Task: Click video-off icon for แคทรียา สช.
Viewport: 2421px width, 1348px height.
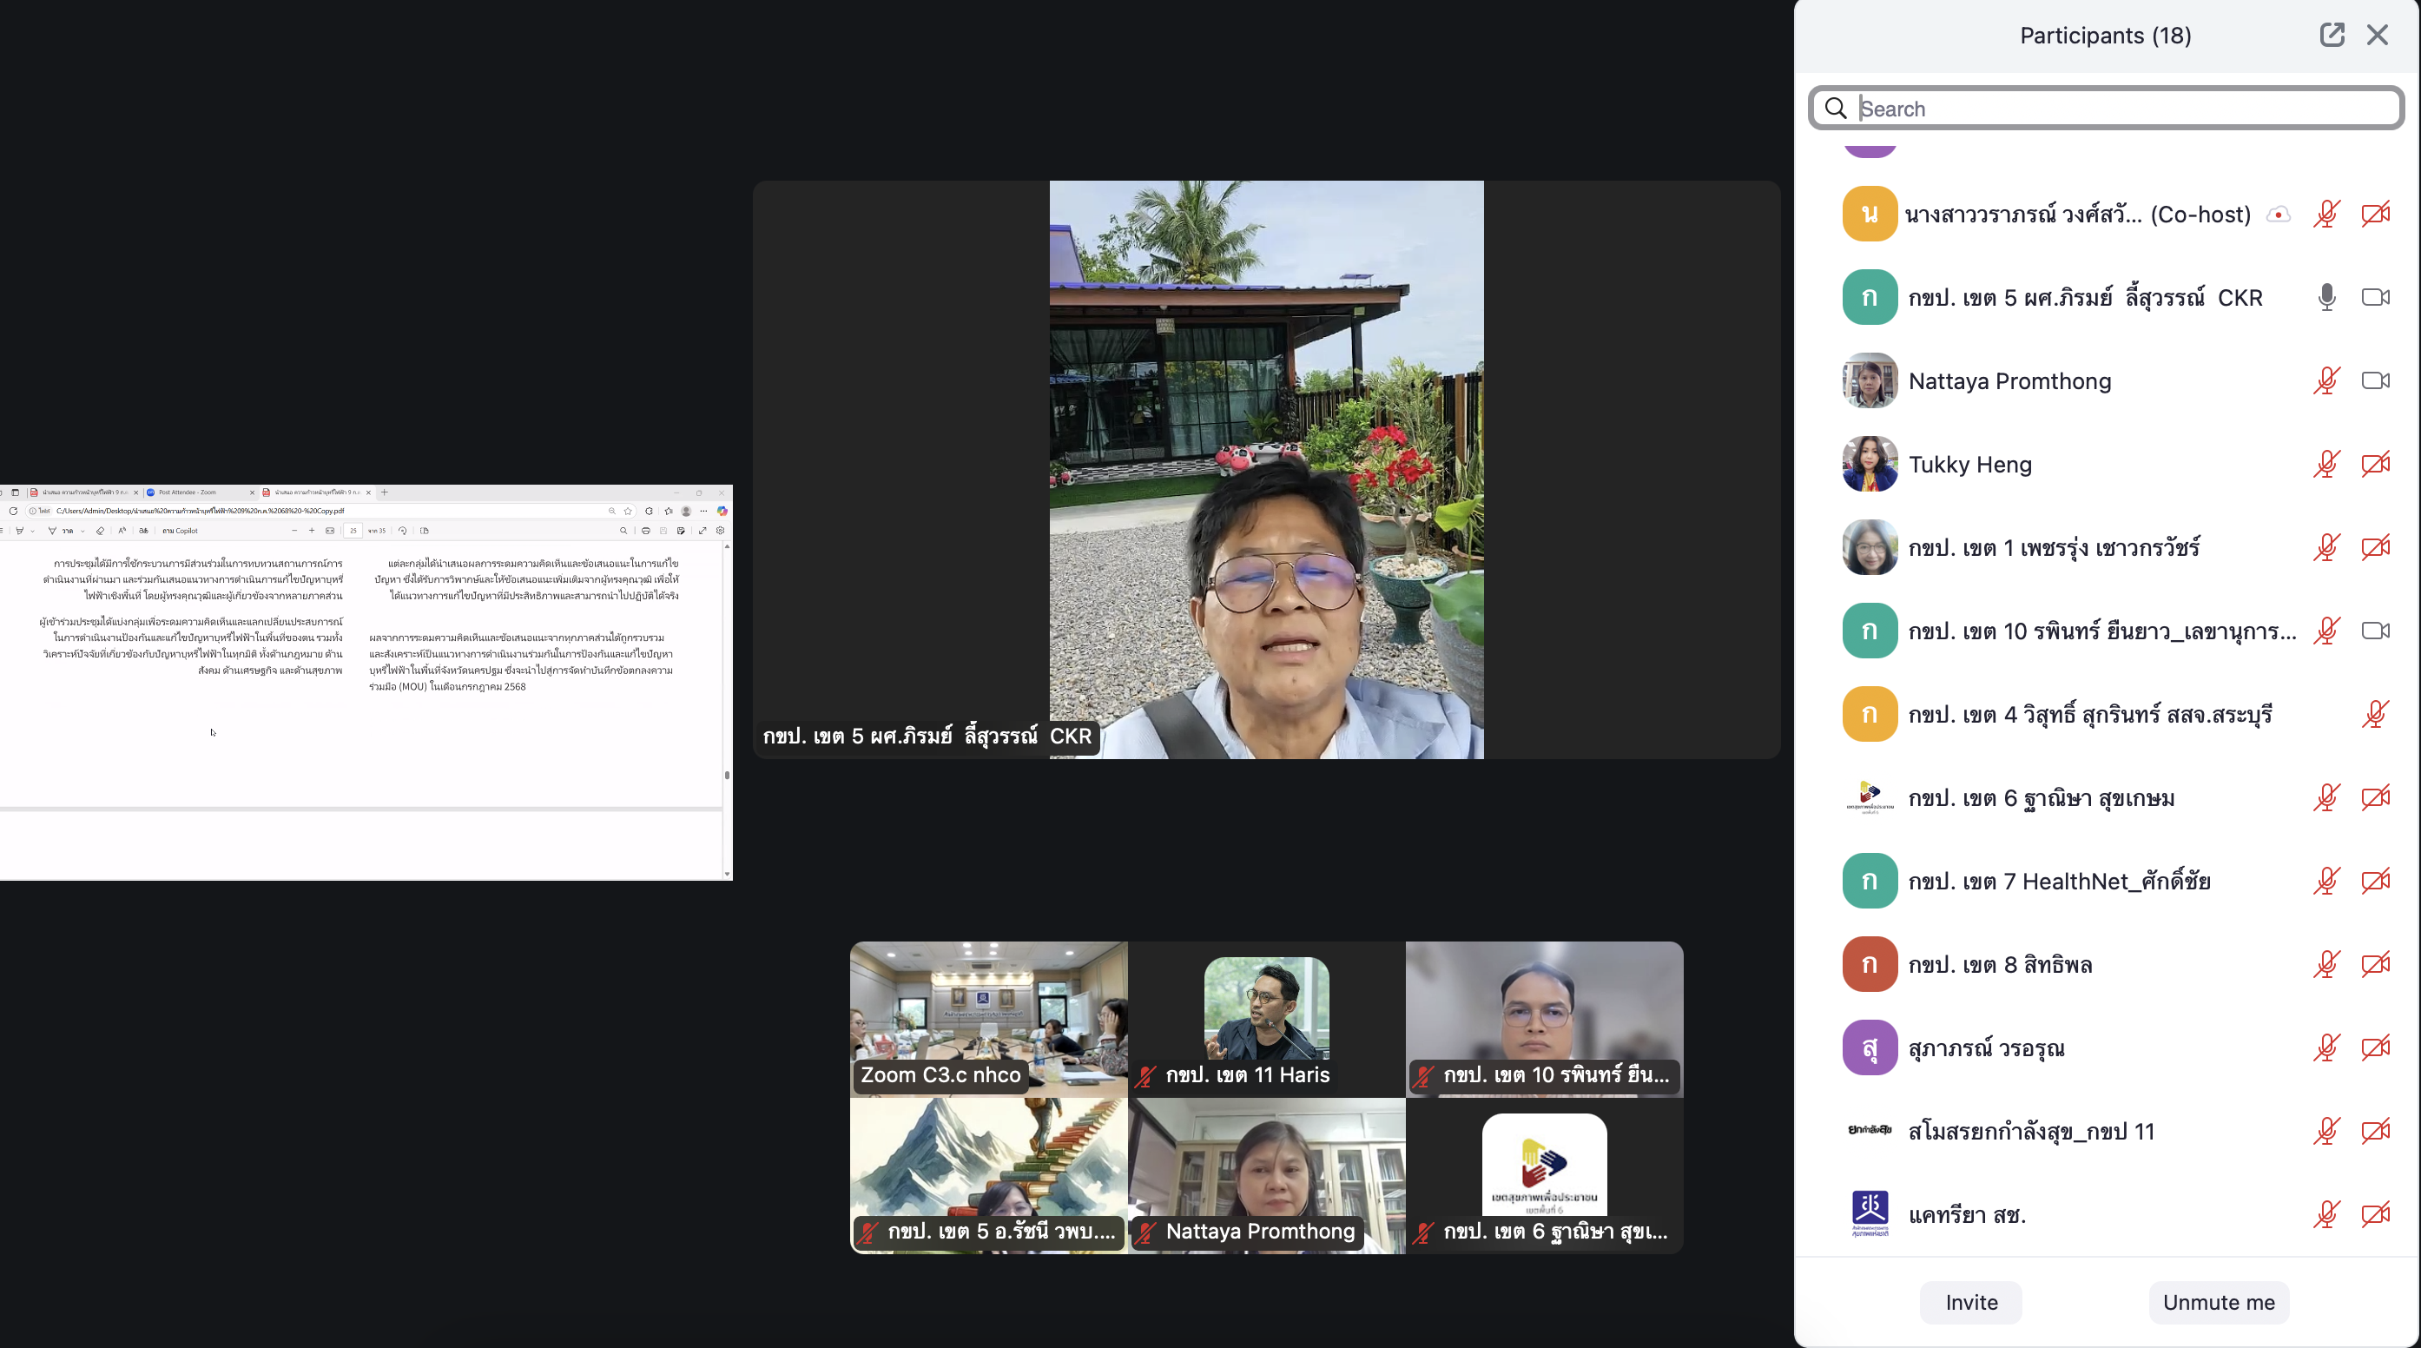Action: (x=2375, y=1214)
